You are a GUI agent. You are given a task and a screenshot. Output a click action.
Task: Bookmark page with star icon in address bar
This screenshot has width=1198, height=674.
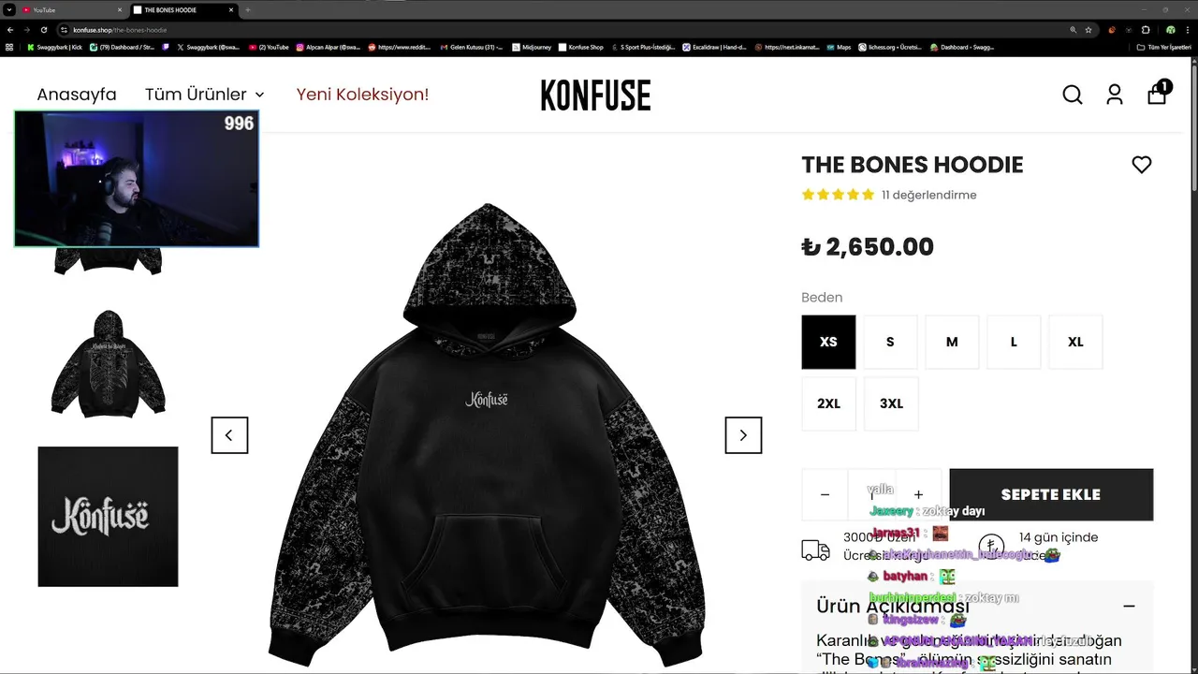(1088, 30)
